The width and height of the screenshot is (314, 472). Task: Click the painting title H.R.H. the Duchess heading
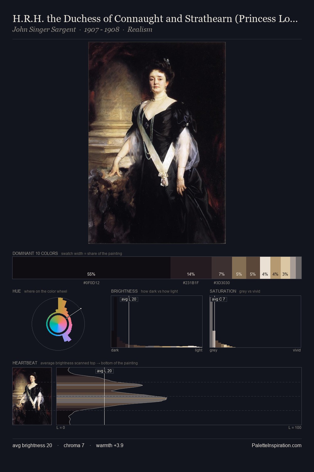click(155, 19)
